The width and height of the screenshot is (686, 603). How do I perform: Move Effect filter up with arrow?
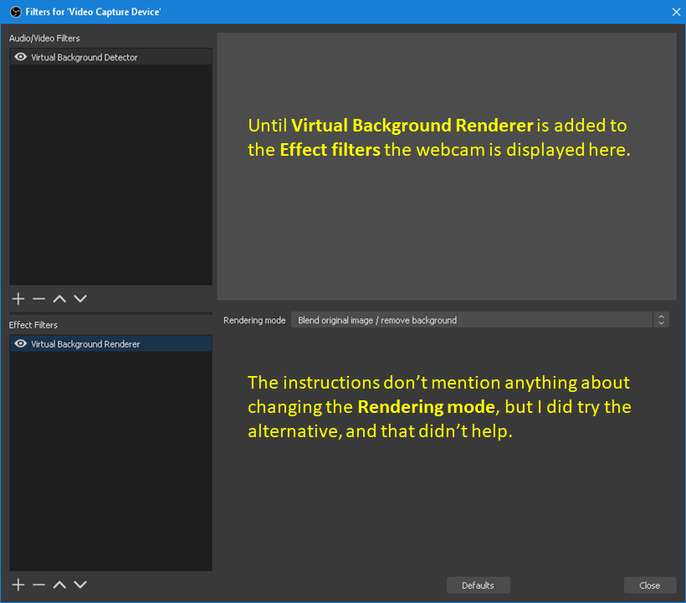click(x=59, y=585)
